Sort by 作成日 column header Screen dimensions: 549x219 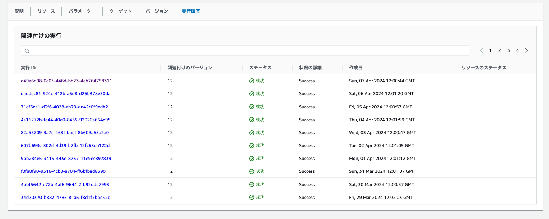(355, 68)
